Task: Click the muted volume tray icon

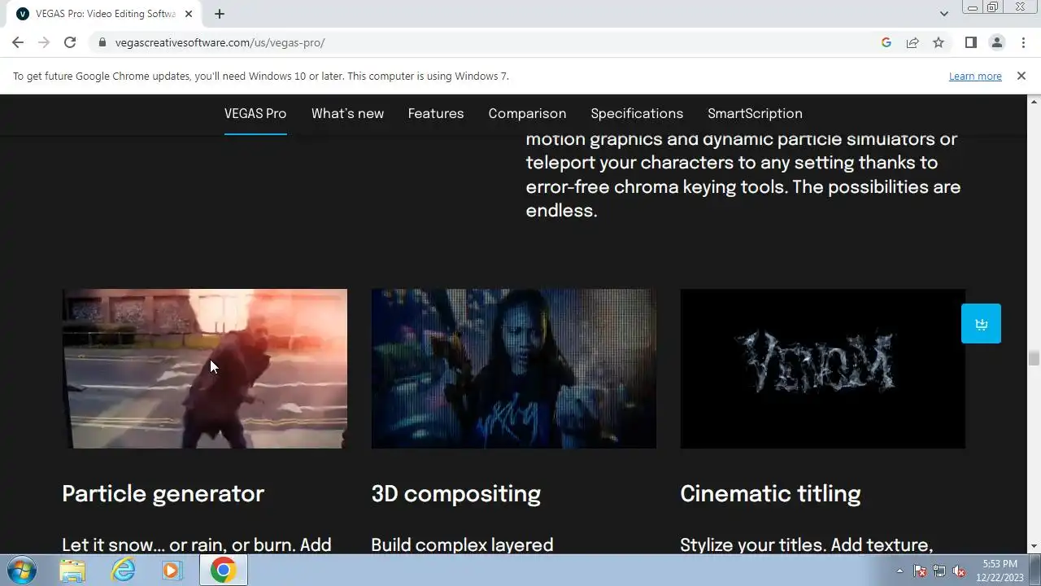Action: click(x=959, y=571)
